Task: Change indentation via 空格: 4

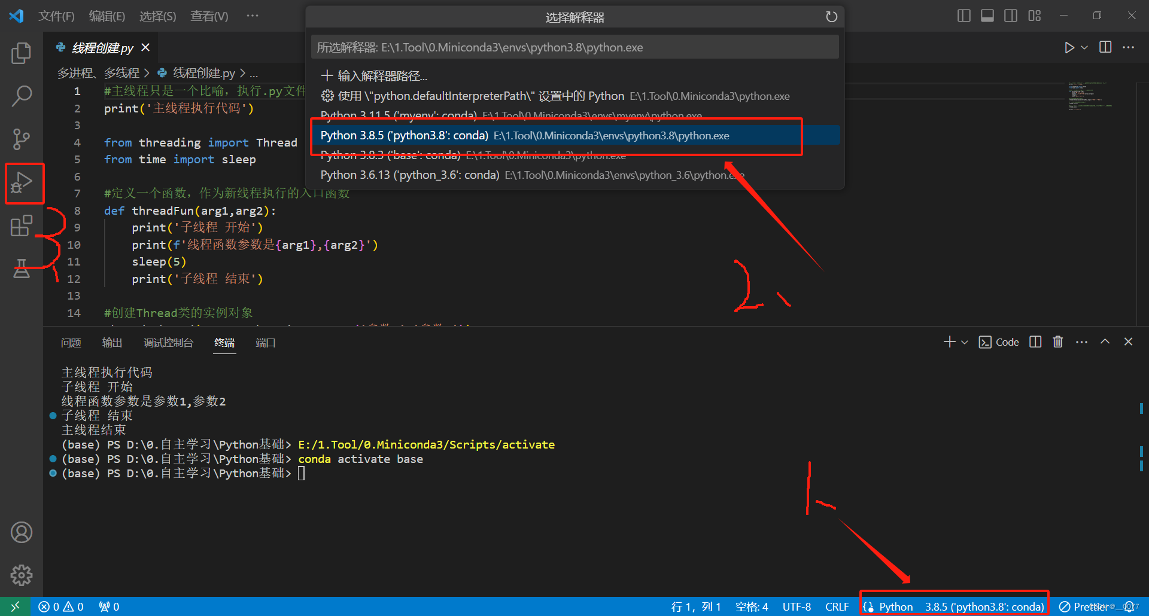Action: point(752,606)
